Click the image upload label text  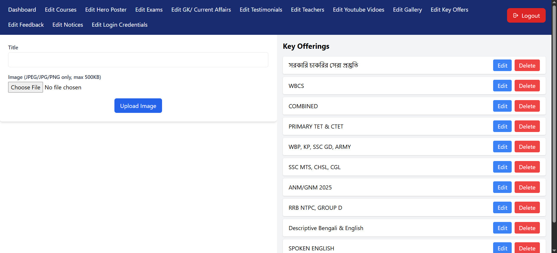[x=55, y=77]
